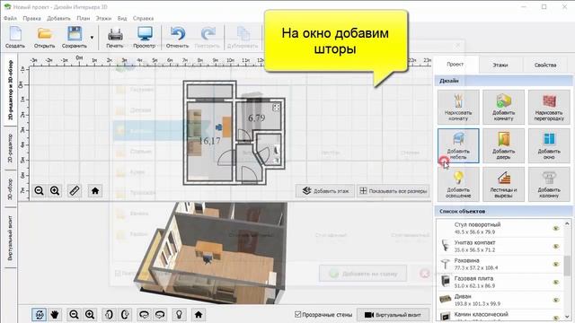Viewport: 575px width, 323px height.
Task: Zoom in on the 2D plan
Action: 55,191
